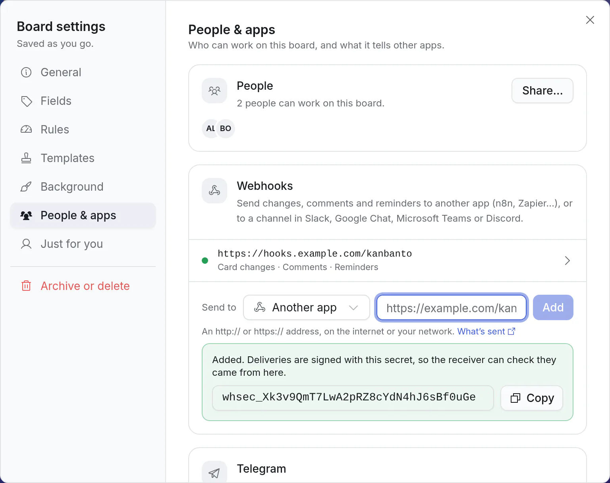Open the Templates section
Screen dimensions: 610x483
pos(83,158)
